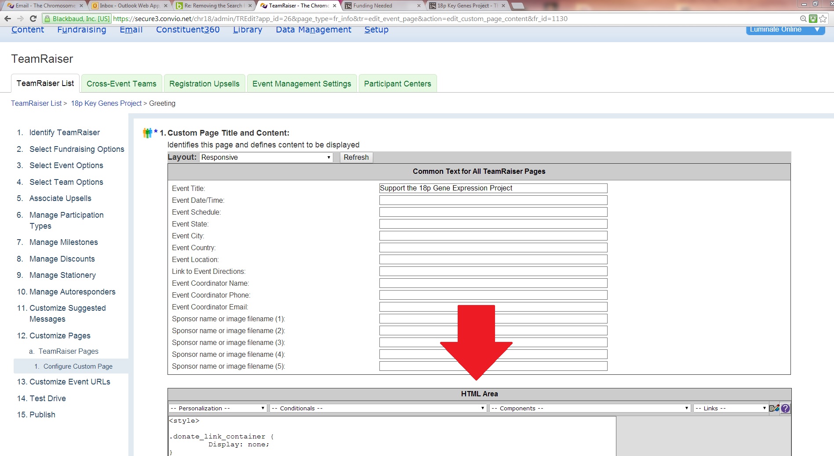Click in the HTML Area code textarea
The width and height of the screenshot is (834, 456).
click(x=392, y=436)
